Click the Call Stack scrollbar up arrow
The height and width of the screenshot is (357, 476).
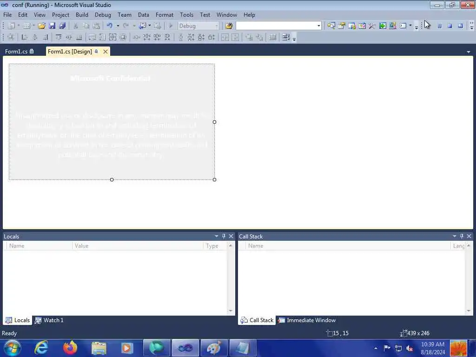(469, 245)
